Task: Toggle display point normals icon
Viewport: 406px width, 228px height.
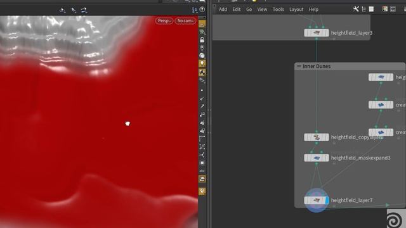Action: click(202, 99)
